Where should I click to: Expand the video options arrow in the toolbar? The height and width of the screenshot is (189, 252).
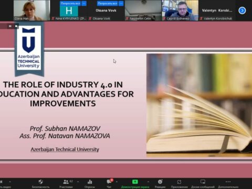tap(10, 182)
